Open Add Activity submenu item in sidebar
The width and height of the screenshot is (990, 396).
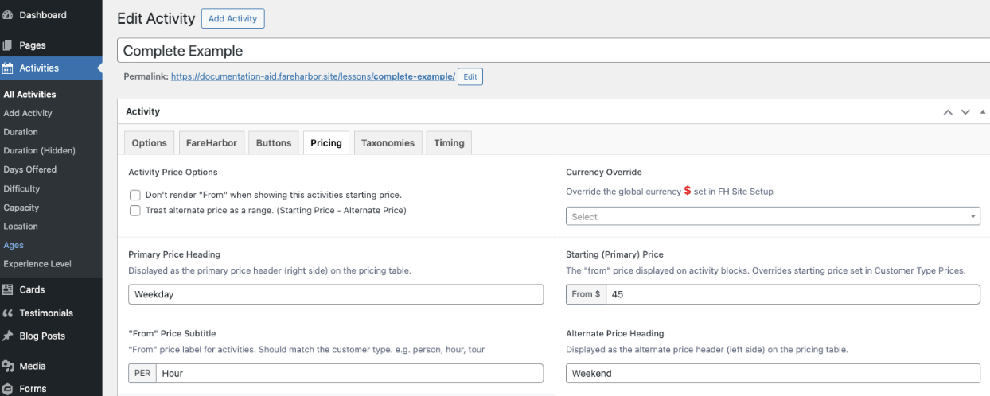point(28,113)
